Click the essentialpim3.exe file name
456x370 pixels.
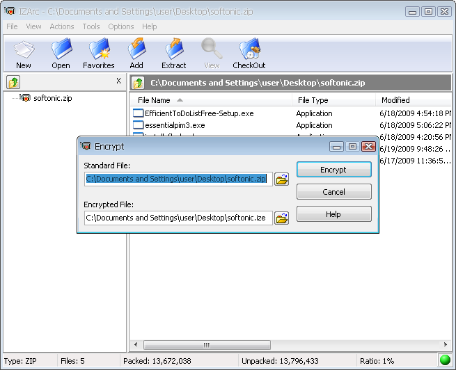pos(175,125)
